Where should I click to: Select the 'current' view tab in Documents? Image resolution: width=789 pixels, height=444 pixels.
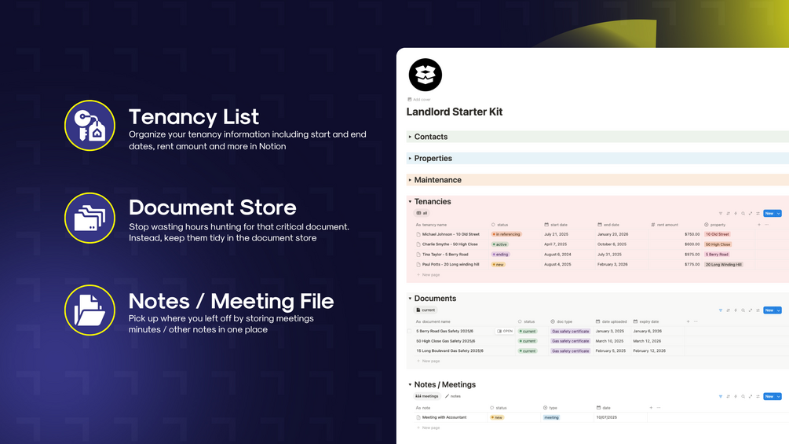tap(426, 310)
